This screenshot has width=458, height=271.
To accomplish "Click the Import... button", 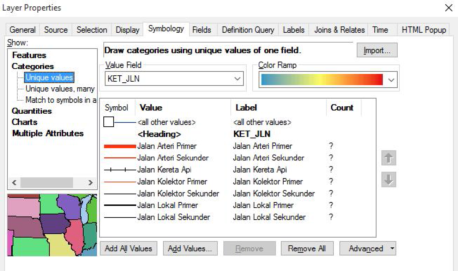I will [377, 50].
